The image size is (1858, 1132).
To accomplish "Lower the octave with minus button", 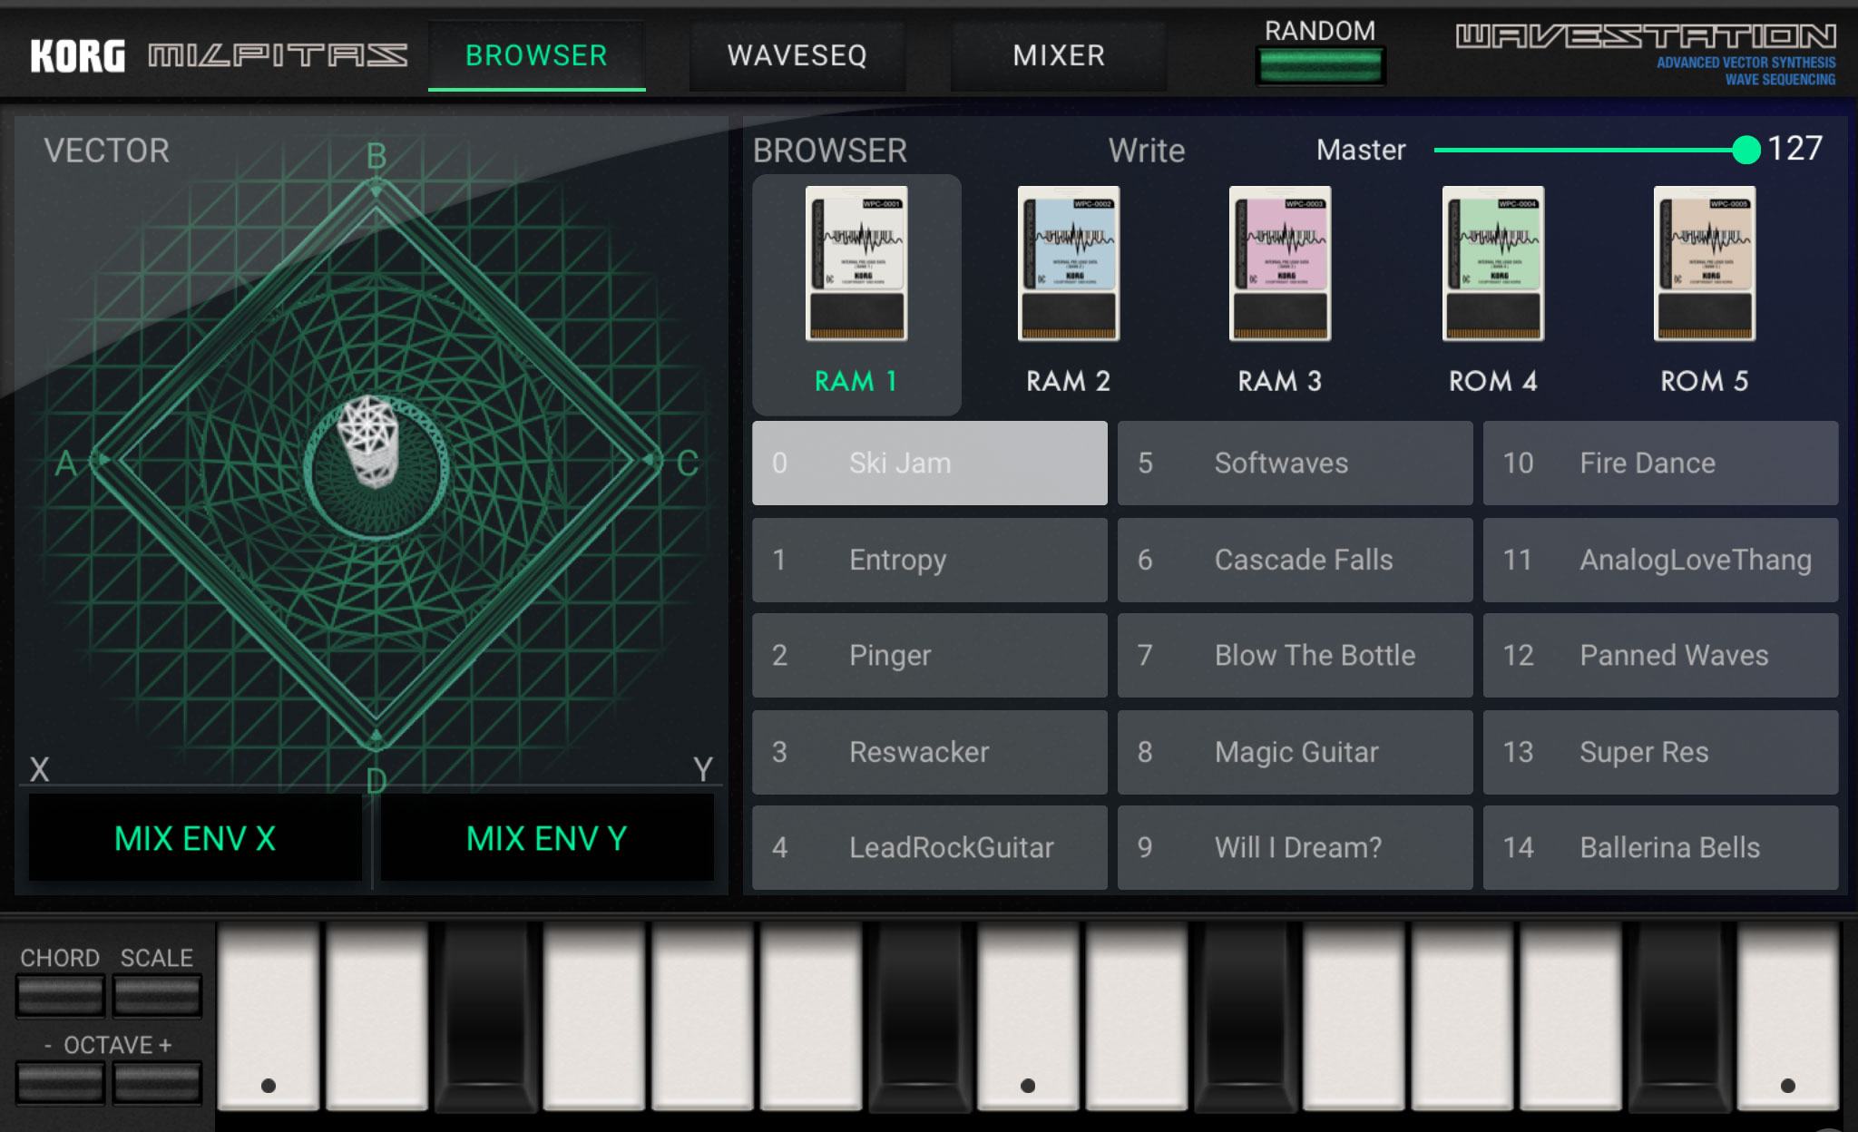I will point(60,1083).
